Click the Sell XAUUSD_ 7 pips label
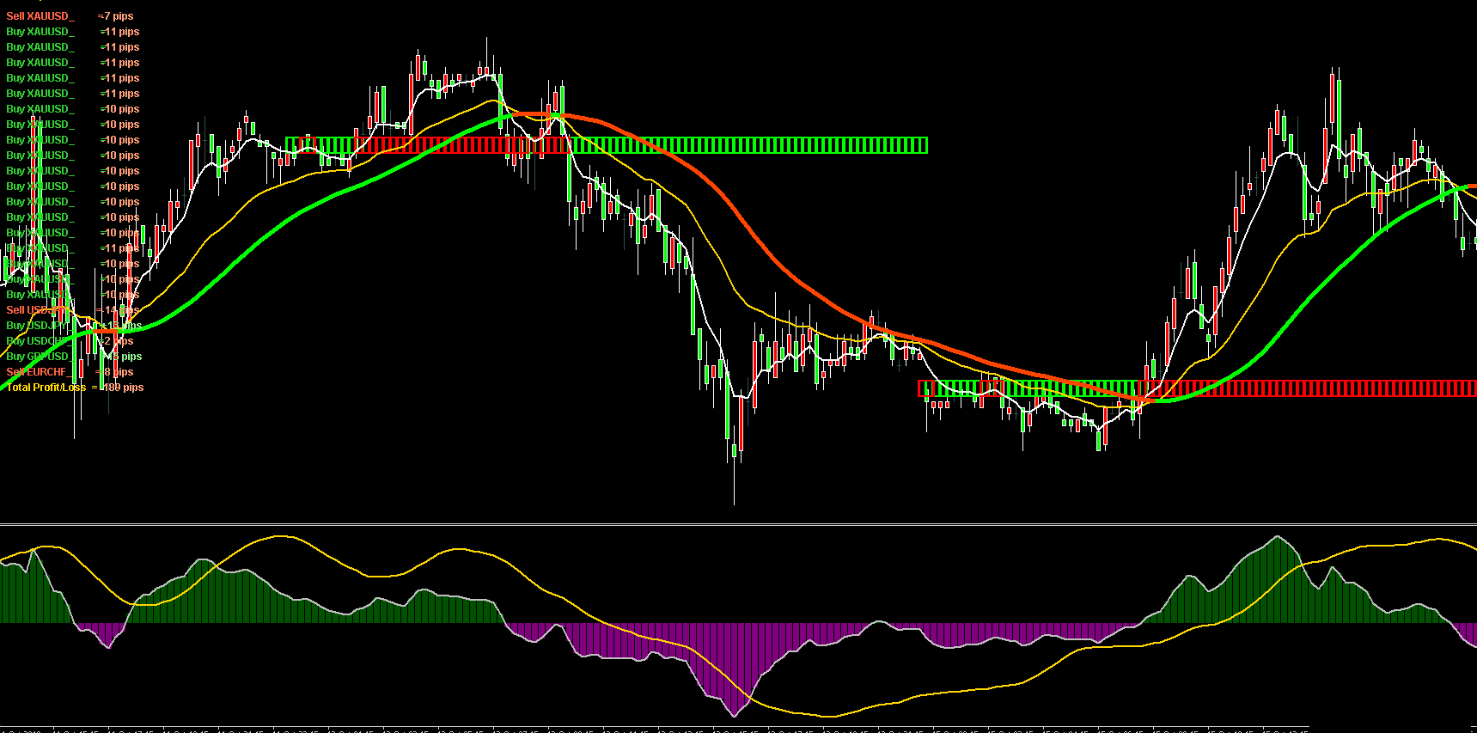This screenshot has height=733, width=1477. point(69,16)
